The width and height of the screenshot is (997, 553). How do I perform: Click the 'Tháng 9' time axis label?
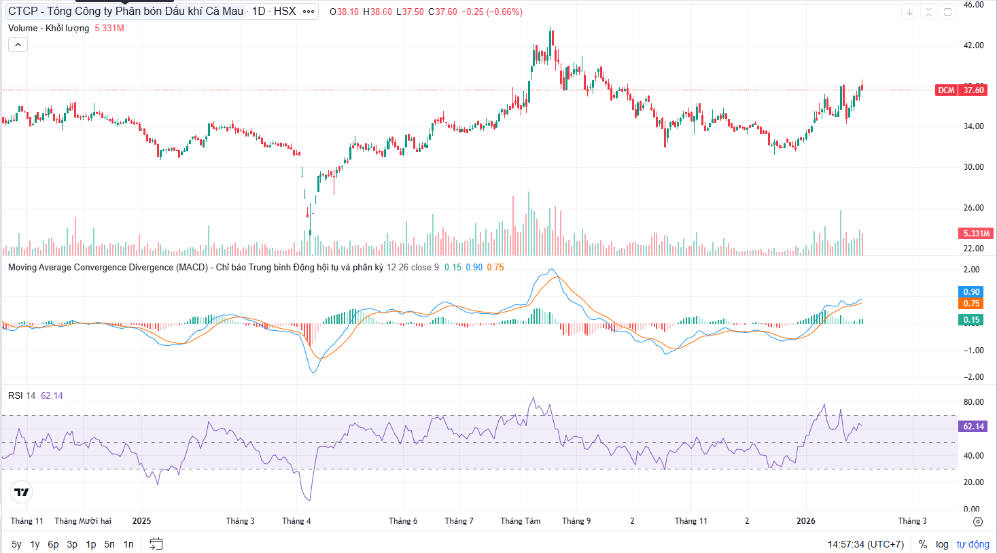576,521
